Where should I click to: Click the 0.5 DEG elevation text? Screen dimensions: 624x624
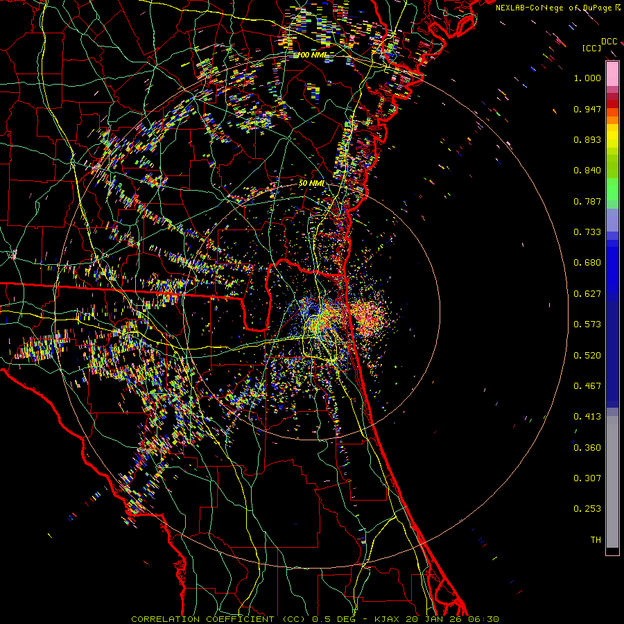coord(333,619)
